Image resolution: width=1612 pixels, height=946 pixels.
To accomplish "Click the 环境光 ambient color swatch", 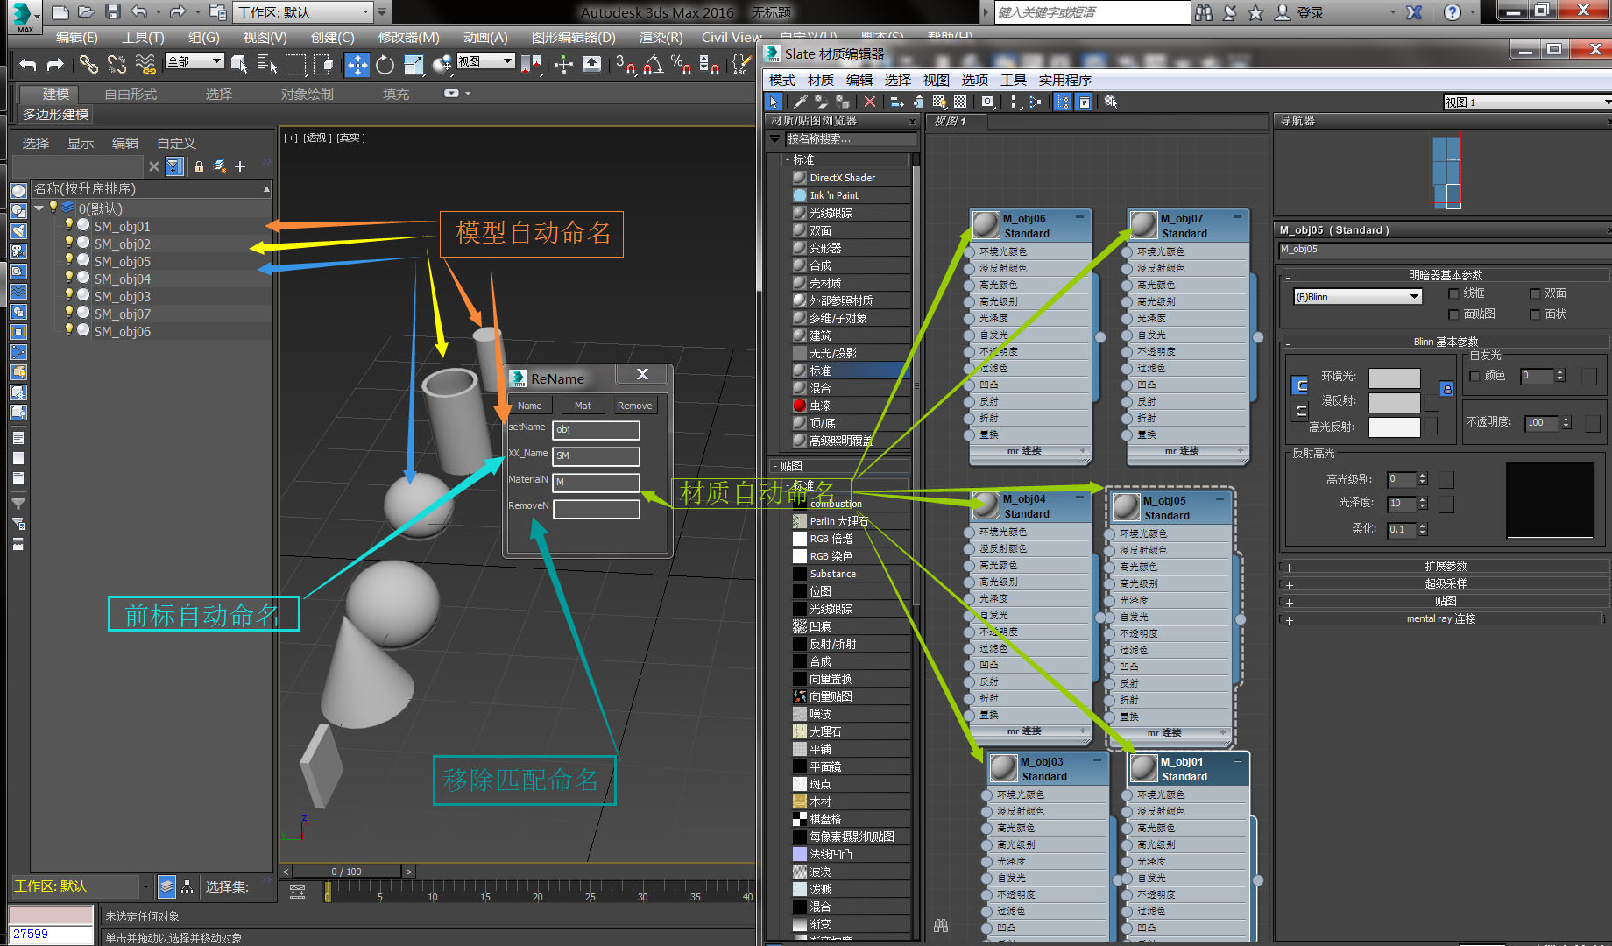I will (x=1394, y=378).
